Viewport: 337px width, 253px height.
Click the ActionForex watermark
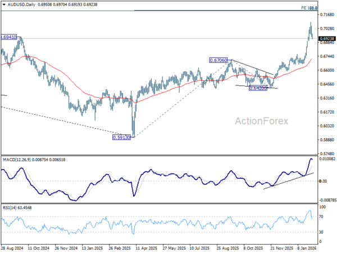point(261,121)
